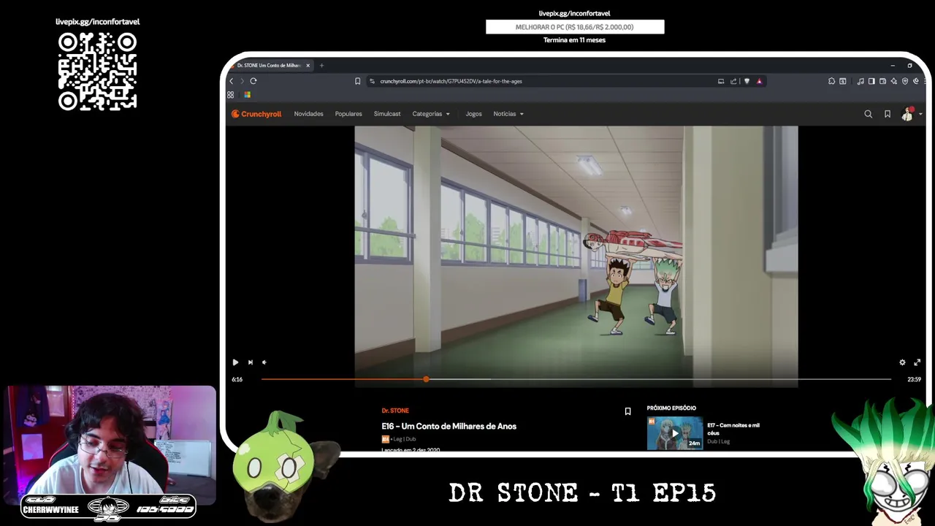Open Crunchyroll search magnifier

coord(868,114)
